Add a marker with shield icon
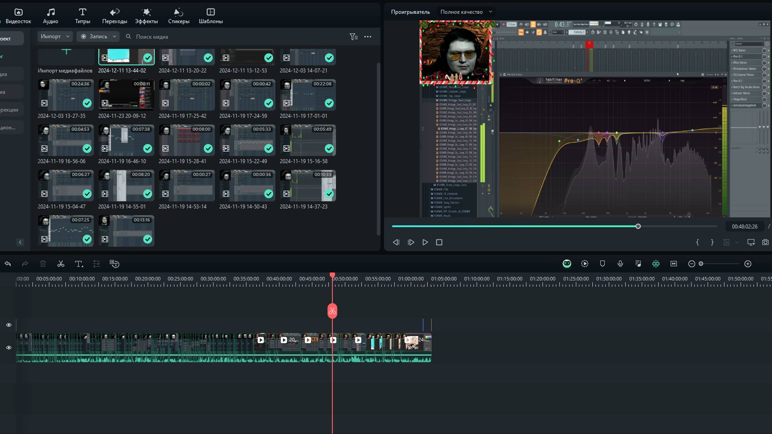 (602, 264)
